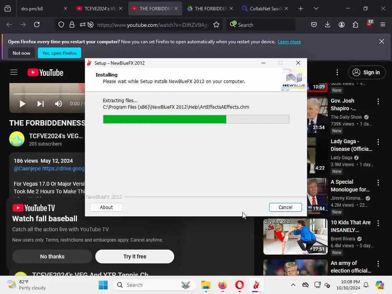Open YouTube settings three-dot menu
This screenshot has width=392, height=294.
click(x=337, y=72)
